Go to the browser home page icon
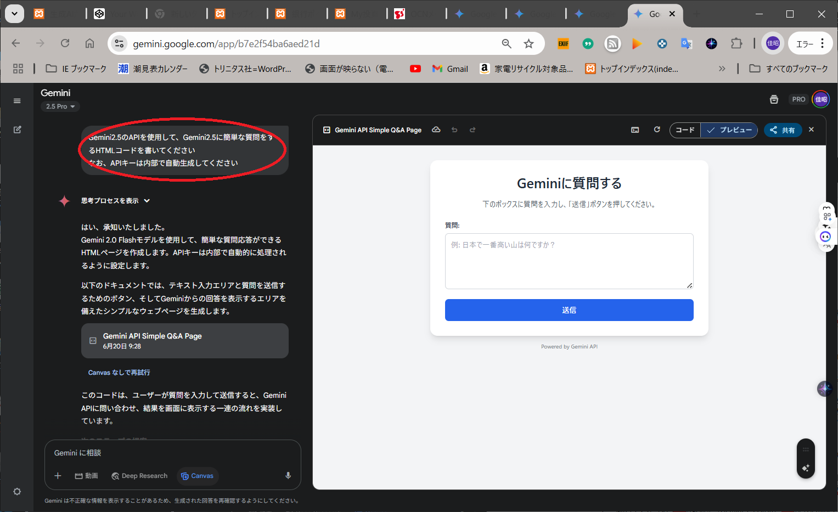Screen dimensions: 838x512 (89, 43)
